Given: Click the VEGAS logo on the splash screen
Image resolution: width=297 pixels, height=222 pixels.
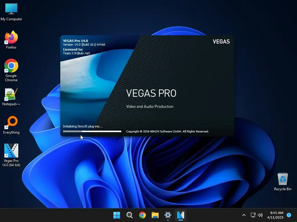Looking at the screenshot, I should click(221, 42).
